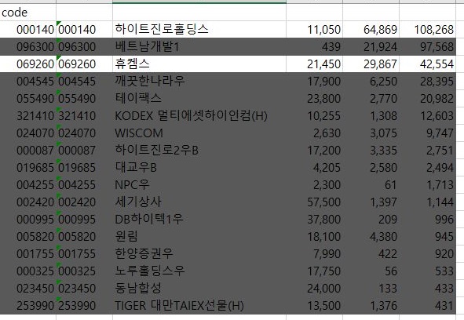This screenshot has width=464, height=320.
Task: Select the second-column text code 005820
Action: [84, 236]
